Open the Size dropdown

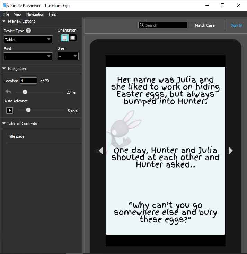tap(68, 56)
